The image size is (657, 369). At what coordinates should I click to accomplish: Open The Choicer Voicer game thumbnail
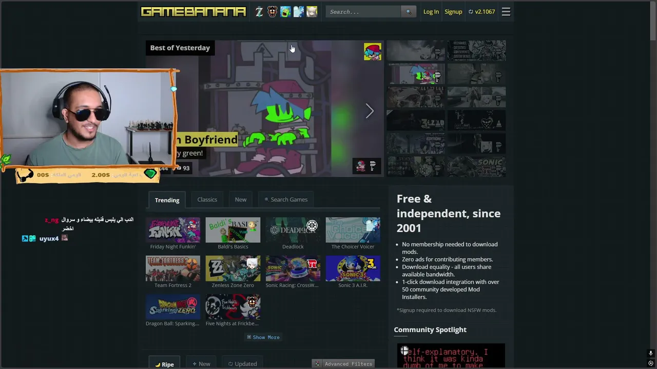pos(353,230)
